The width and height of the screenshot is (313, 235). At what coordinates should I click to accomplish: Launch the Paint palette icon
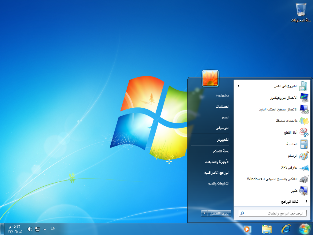304,156
